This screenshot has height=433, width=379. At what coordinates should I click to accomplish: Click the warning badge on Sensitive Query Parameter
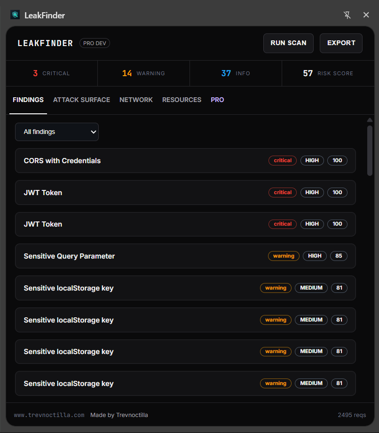tap(284, 256)
